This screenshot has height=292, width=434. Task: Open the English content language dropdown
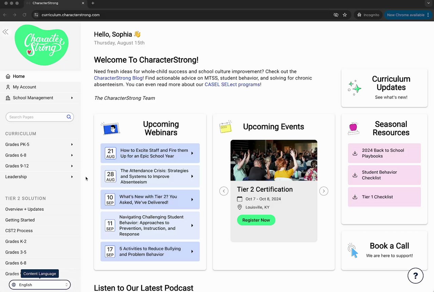click(40, 285)
